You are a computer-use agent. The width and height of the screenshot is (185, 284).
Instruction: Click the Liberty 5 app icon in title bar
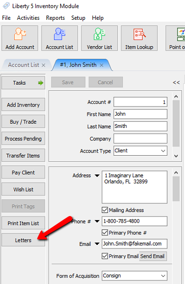[x=6, y=6]
